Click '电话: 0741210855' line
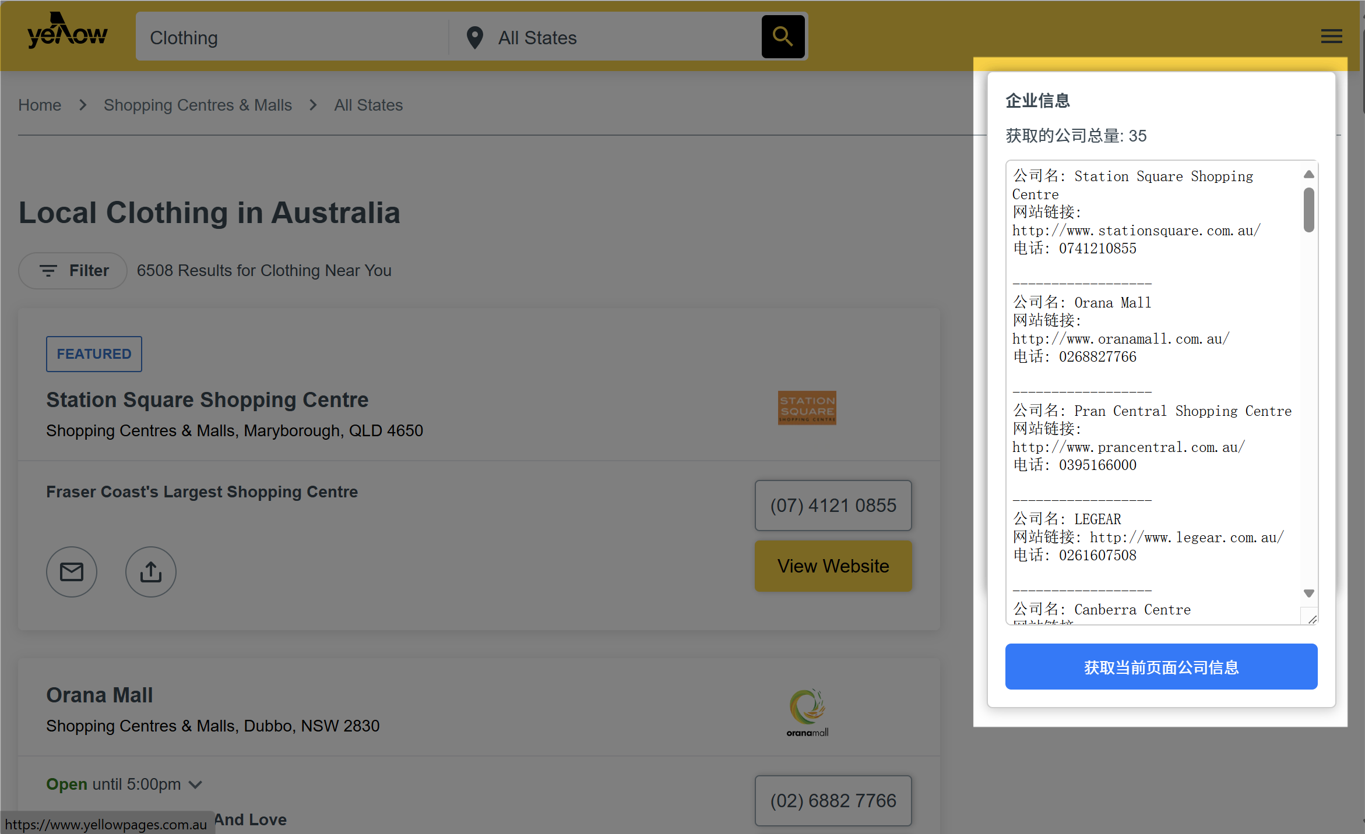The height and width of the screenshot is (834, 1365). [x=1075, y=249]
